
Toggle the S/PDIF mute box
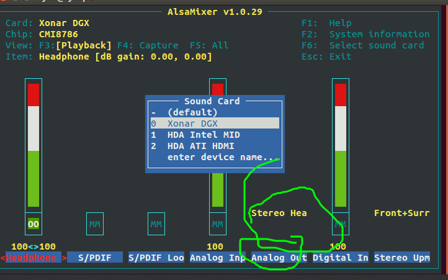(x=95, y=224)
